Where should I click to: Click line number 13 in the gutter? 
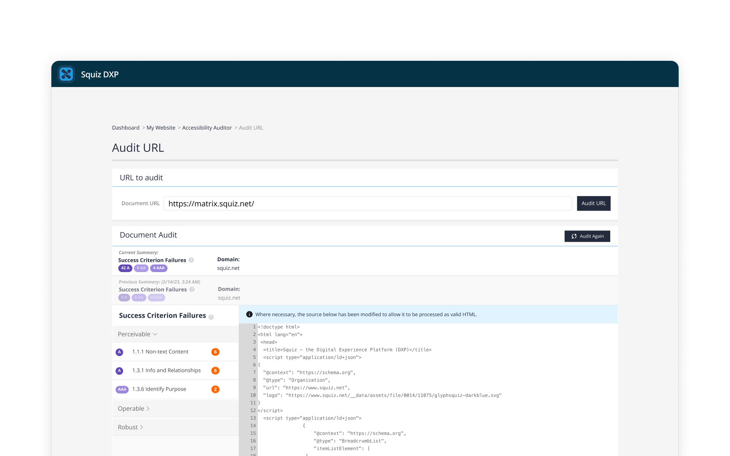[253, 418]
